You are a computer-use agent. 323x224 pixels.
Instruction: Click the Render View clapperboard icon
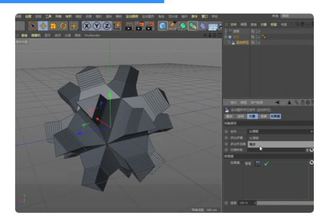[x=129, y=26]
